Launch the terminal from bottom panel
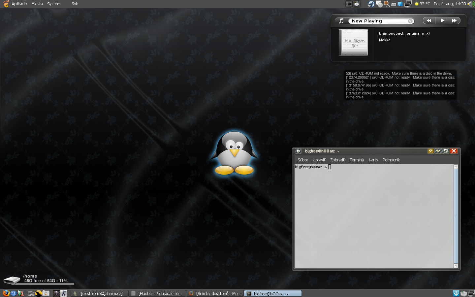475x297 pixels. click(31, 293)
